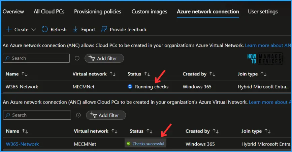Click the Provide feedback label
The width and height of the screenshot is (292, 152).
coord(128,30)
